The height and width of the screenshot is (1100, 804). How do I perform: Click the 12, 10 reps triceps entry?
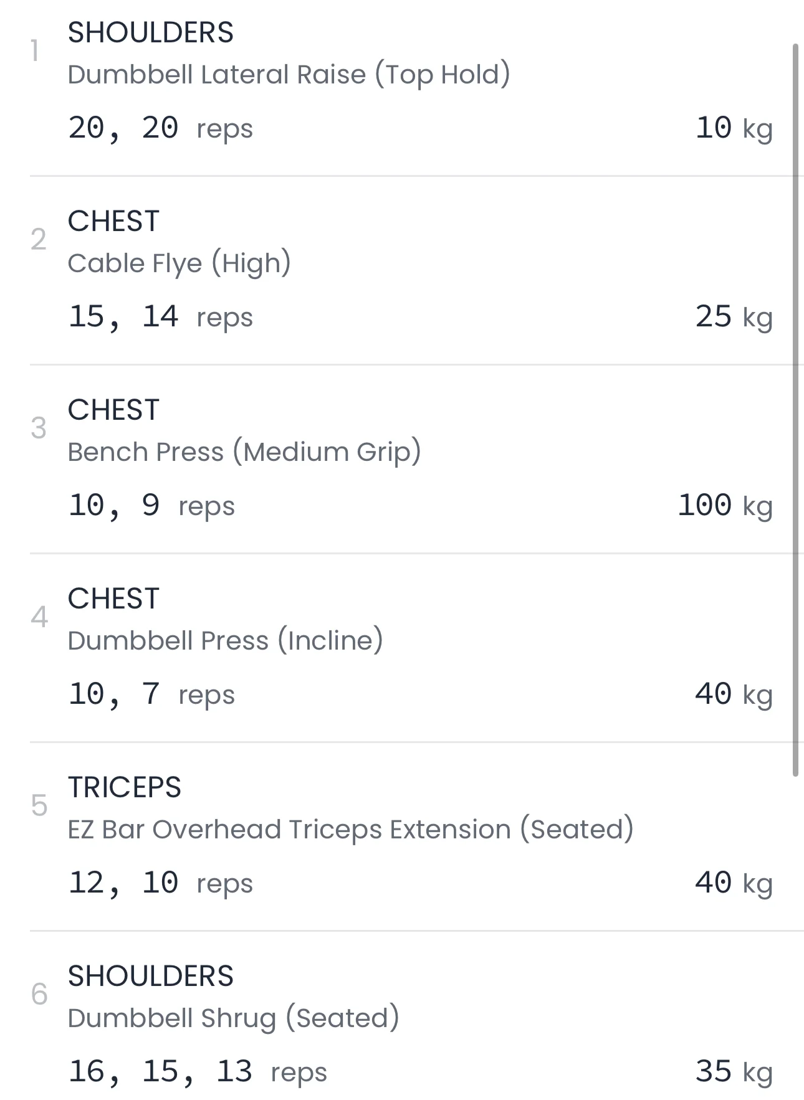[160, 883]
